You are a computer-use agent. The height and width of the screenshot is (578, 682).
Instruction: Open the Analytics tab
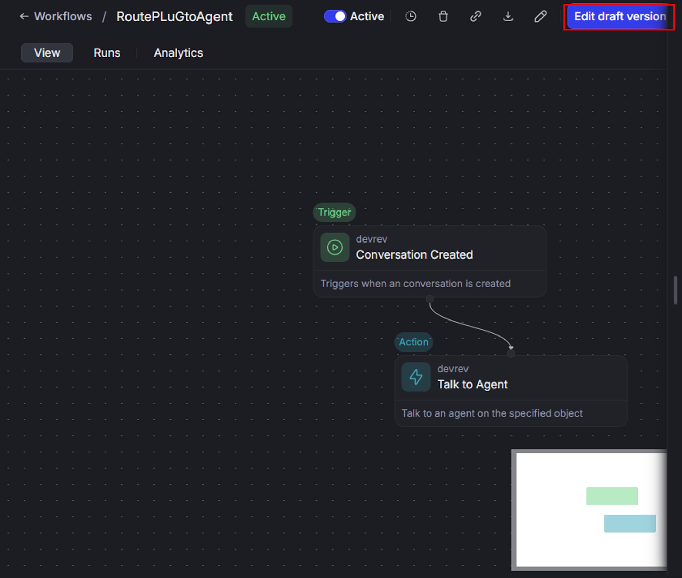point(178,53)
